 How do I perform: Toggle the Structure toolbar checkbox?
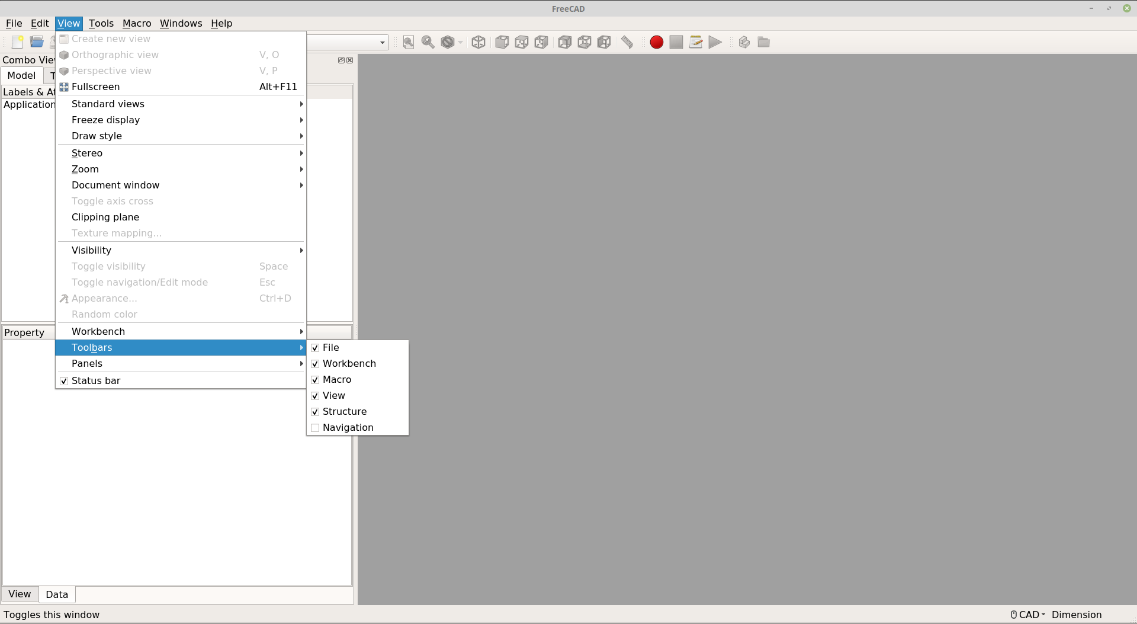(315, 412)
